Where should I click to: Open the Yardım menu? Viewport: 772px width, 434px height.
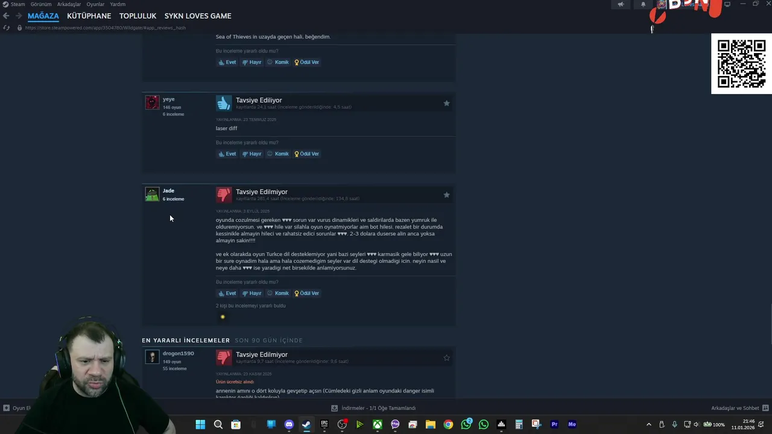coord(118,4)
